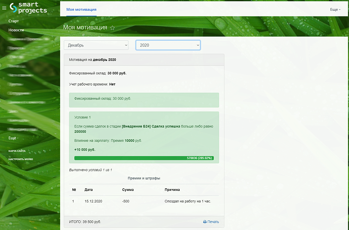The width and height of the screenshot is (349, 230).
Task: Click the Настроить меню link
Action: click(21, 159)
